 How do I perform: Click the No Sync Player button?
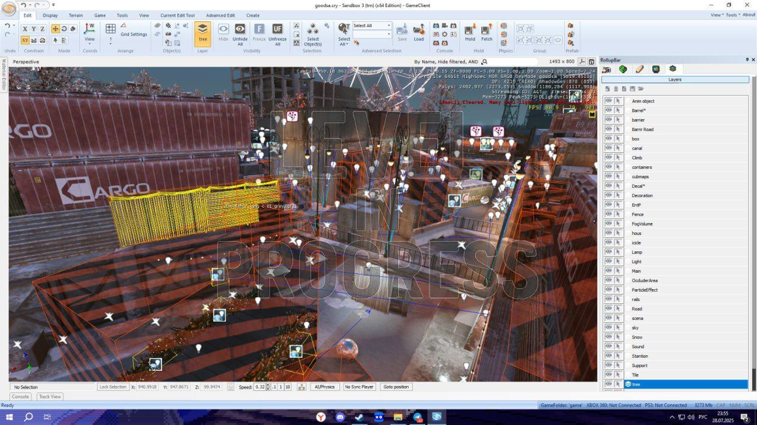point(359,387)
